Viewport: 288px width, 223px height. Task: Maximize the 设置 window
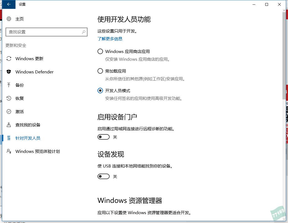tap(267, 4)
